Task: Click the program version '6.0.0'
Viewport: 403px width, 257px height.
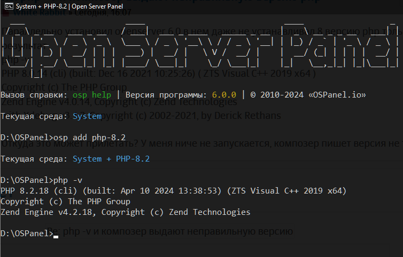Action: (224, 95)
